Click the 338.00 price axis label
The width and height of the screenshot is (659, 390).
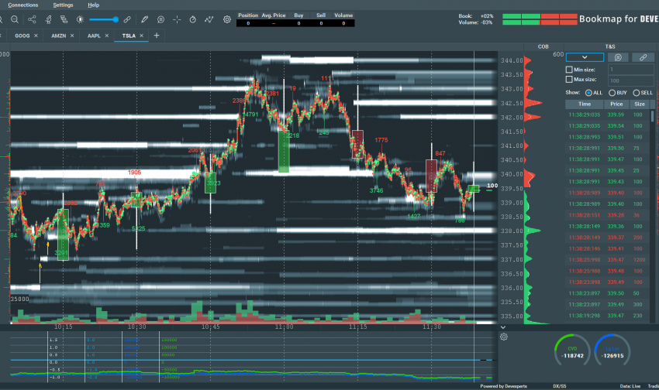click(x=512, y=231)
